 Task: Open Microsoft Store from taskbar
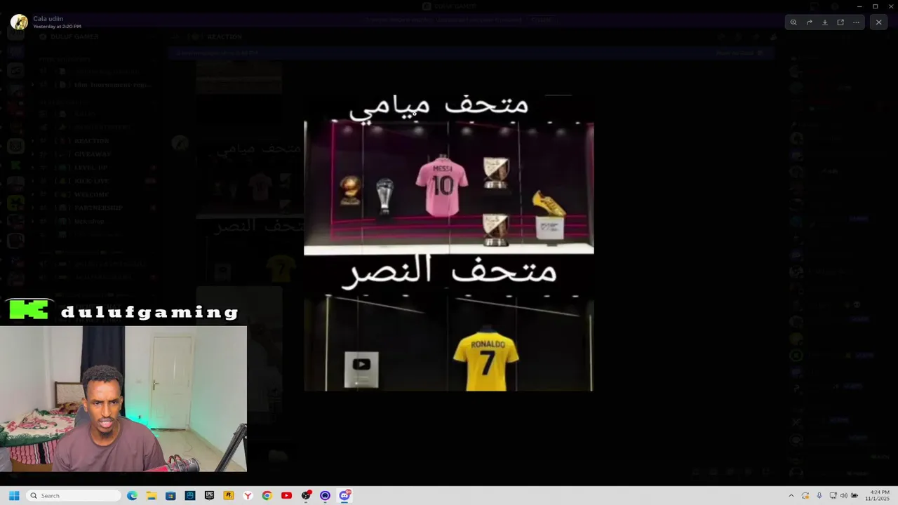click(x=170, y=495)
